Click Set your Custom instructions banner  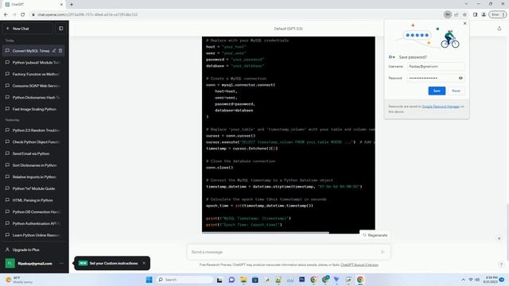click(113, 263)
